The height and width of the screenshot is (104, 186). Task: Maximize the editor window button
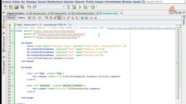(x=180, y=13)
